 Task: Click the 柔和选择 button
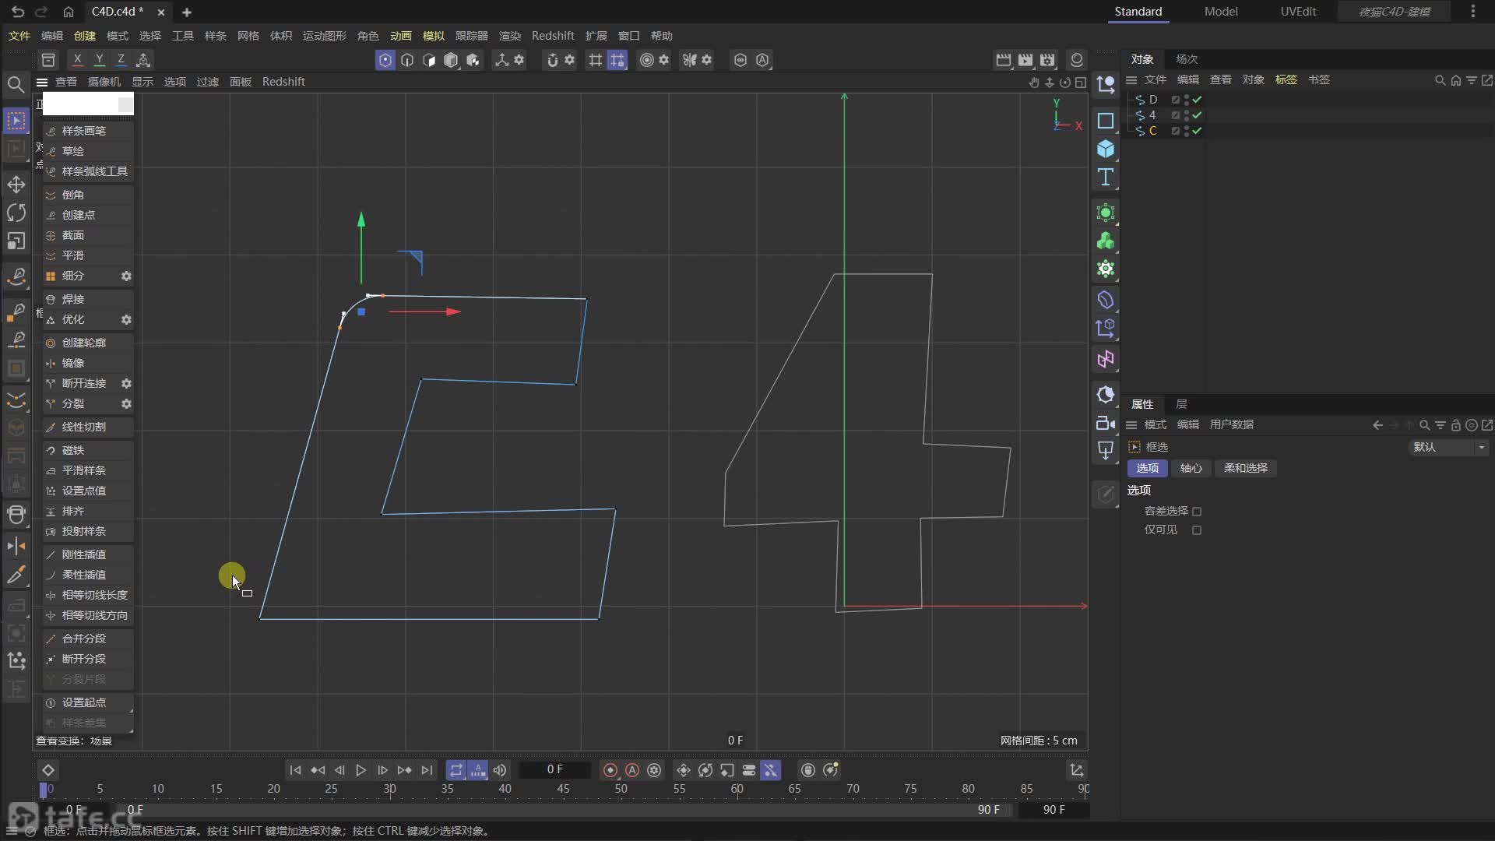pyautogui.click(x=1245, y=468)
